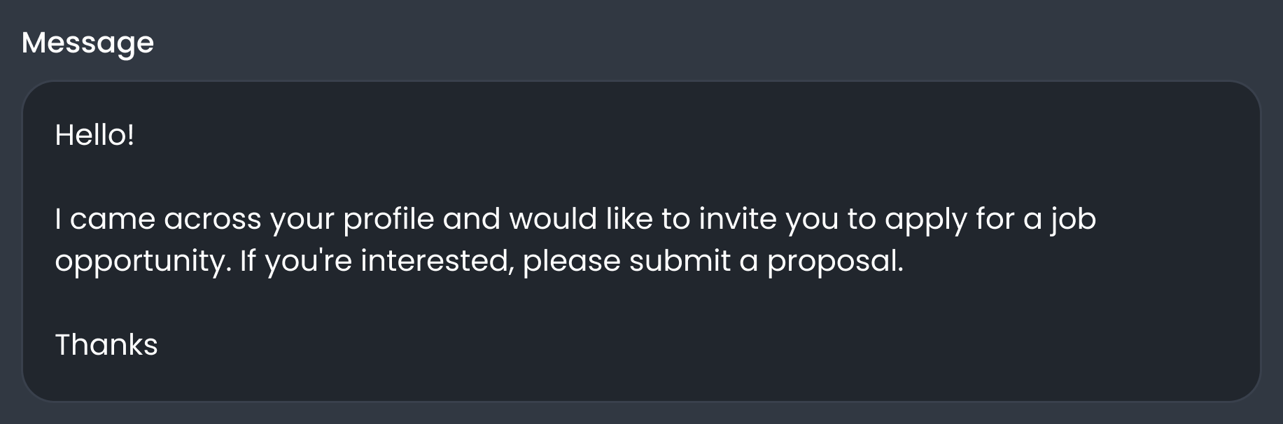Click the word "across" in the message

coord(213,220)
